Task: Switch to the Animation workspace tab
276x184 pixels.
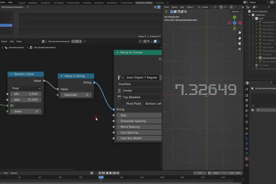Action: (99, 3)
